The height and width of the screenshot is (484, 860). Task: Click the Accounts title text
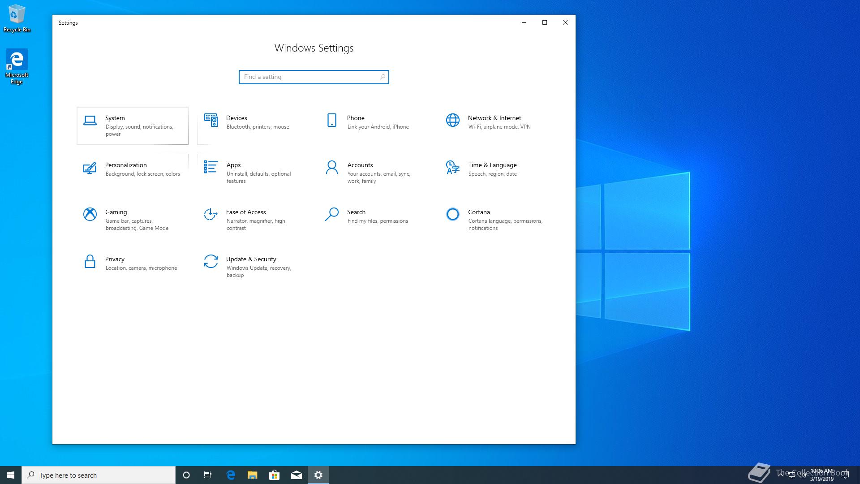tap(360, 165)
